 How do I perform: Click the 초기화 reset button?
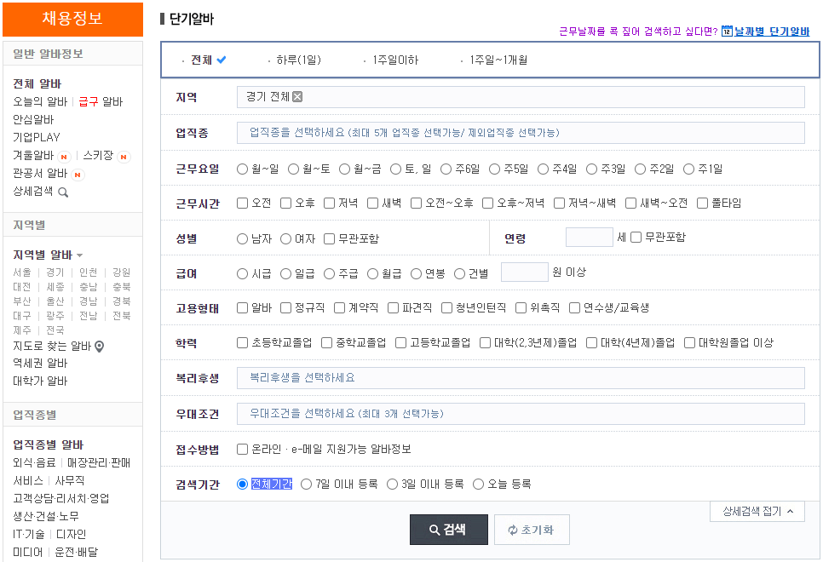532,530
